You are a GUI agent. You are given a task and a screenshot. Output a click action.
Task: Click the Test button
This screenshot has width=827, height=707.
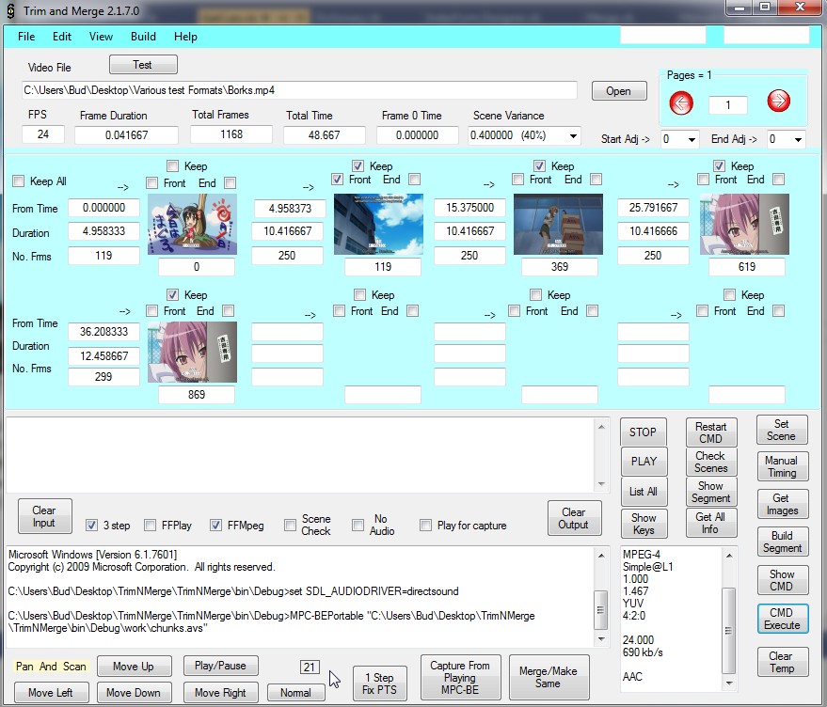click(x=143, y=65)
